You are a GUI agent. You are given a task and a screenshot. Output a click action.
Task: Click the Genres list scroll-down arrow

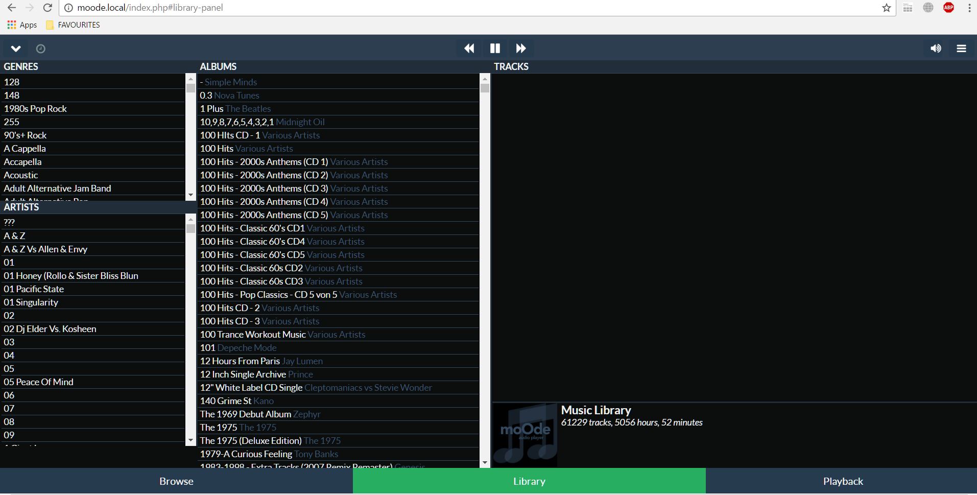click(x=190, y=195)
